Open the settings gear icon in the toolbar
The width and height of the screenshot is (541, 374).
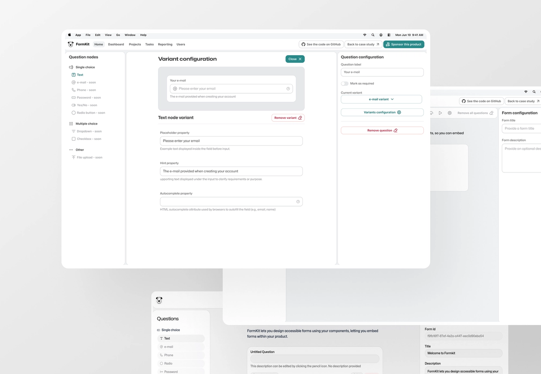pyautogui.click(x=450, y=113)
